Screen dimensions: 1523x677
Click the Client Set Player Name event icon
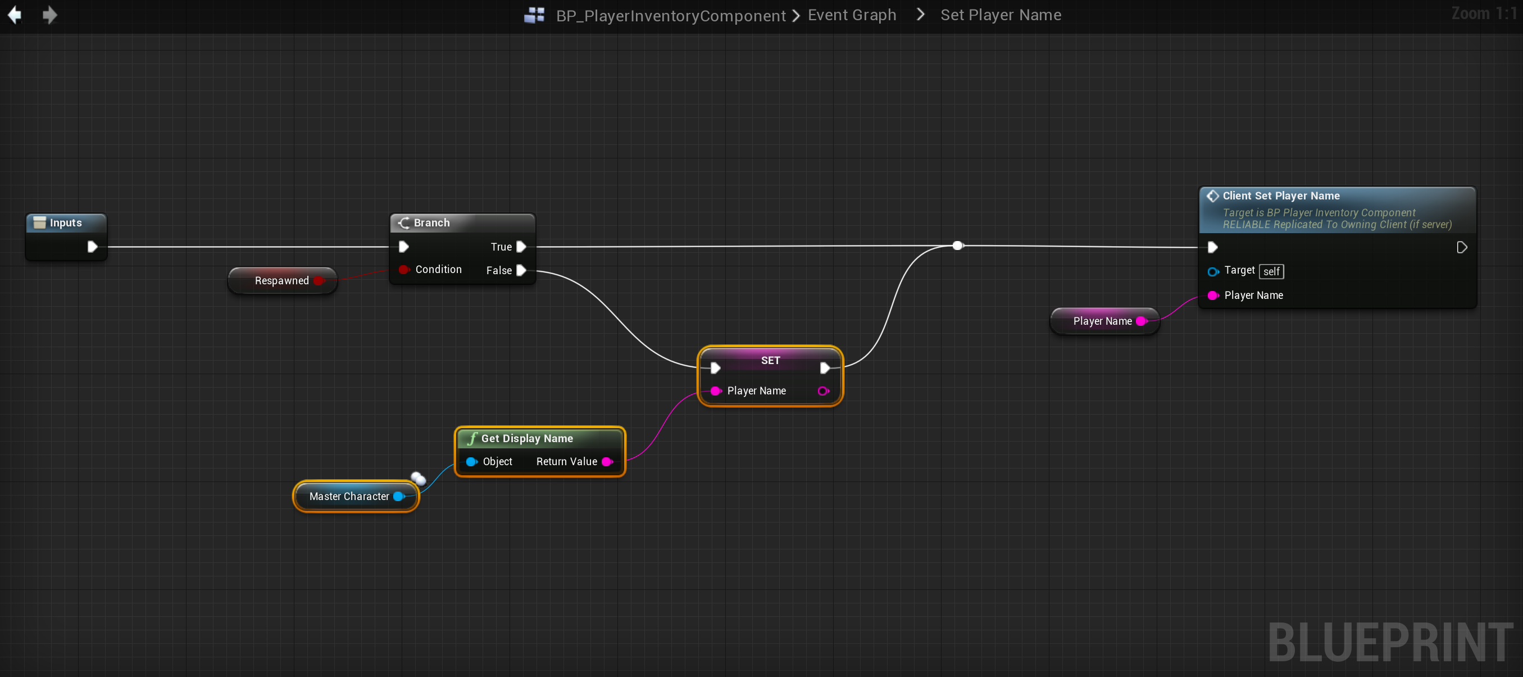click(1212, 196)
